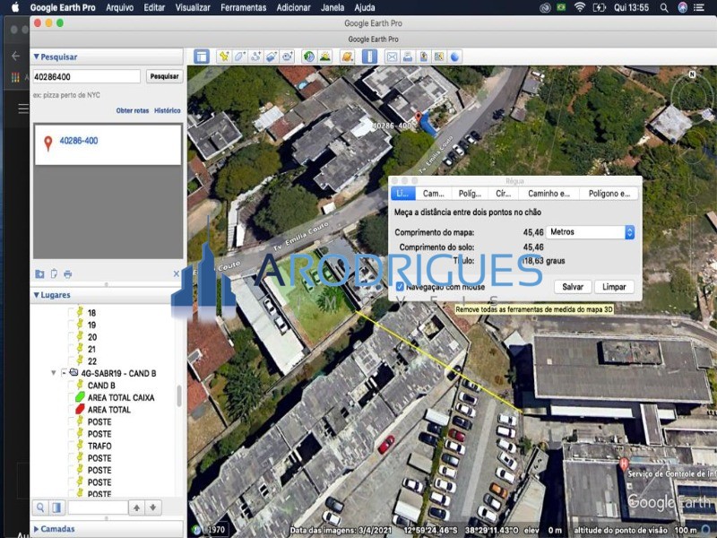The width and height of the screenshot is (717, 538).
Task: Click the email envelope icon in the toolbar
Action: pos(392,56)
